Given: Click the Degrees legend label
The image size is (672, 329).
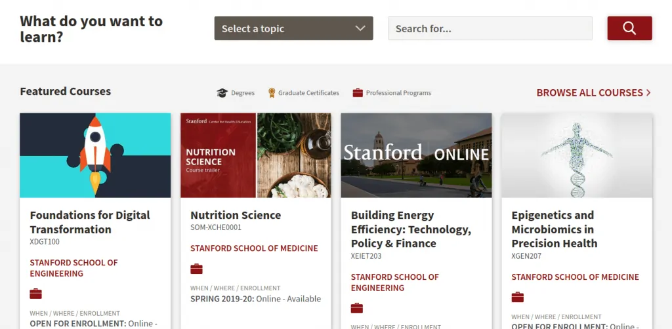Looking at the screenshot, I should tap(243, 93).
